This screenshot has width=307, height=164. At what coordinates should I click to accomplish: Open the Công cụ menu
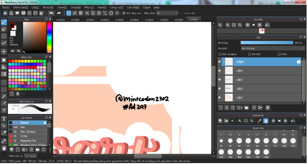tap(117, 7)
